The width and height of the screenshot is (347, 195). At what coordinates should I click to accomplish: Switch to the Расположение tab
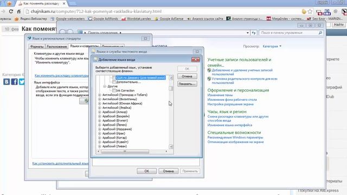pos(56,47)
